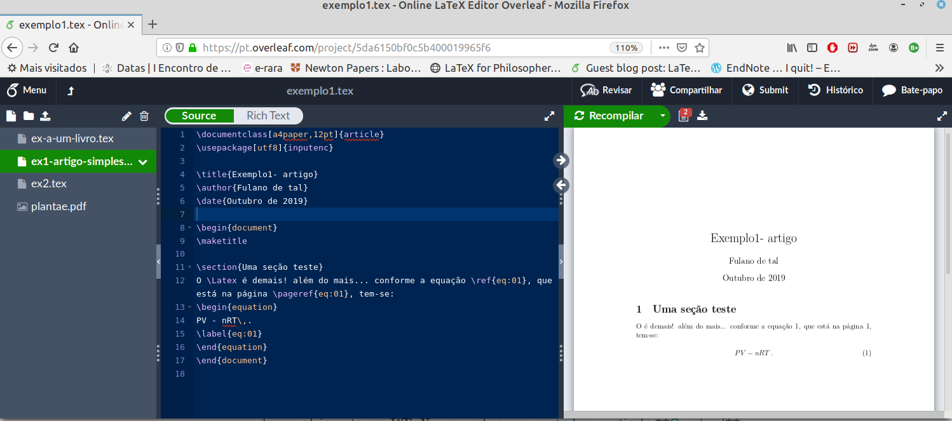Open the Compartilhar sharing dialog
The height and width of the screenshot is (421, 952).
[x=687, y=90]
